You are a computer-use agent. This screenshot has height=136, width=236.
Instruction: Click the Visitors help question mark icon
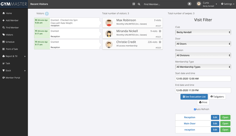[47, 13]
